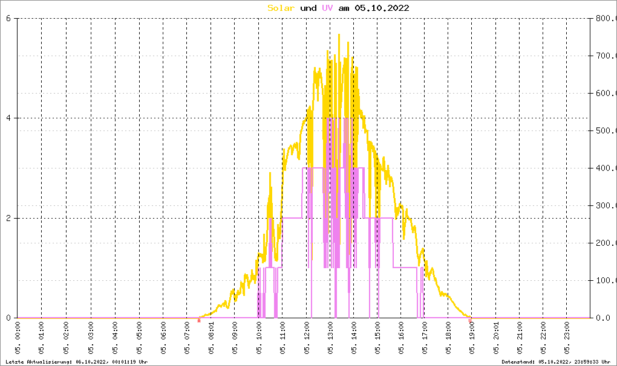Click the time label "05. 14:00"
The height and width of the screenshot is (366, 617).
point(354,338)
